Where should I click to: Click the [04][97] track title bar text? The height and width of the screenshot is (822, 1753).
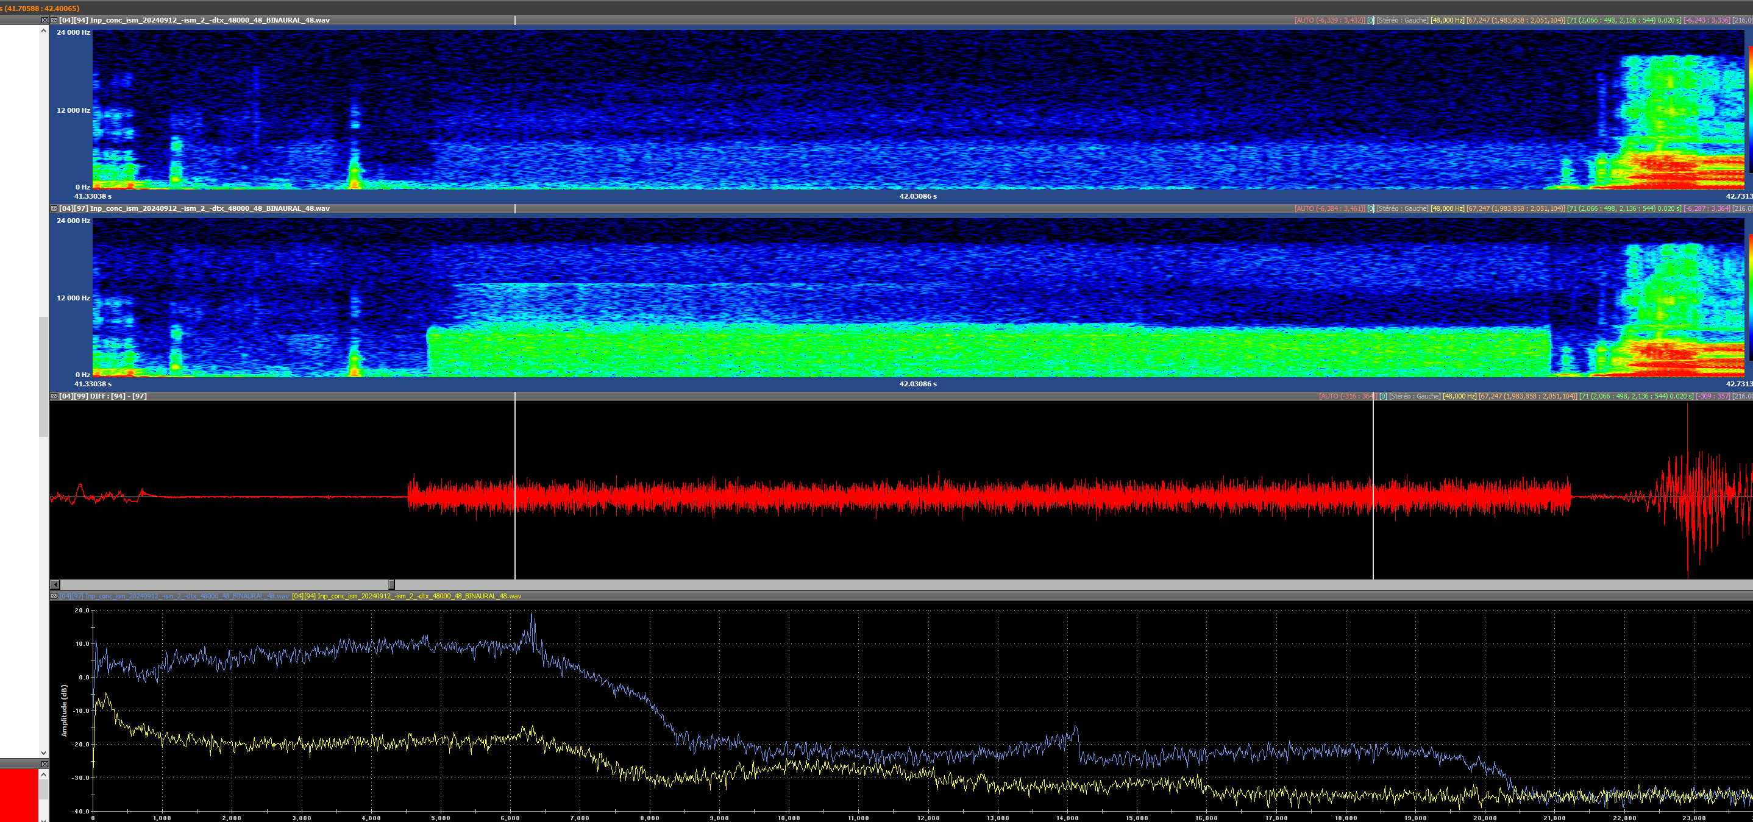click(x=194, y=209)
